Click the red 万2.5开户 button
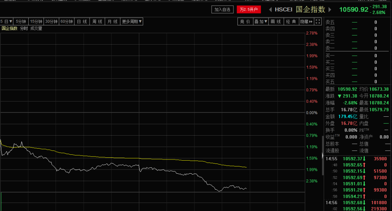This screenshot has width=392, height=211. (249, 9)
